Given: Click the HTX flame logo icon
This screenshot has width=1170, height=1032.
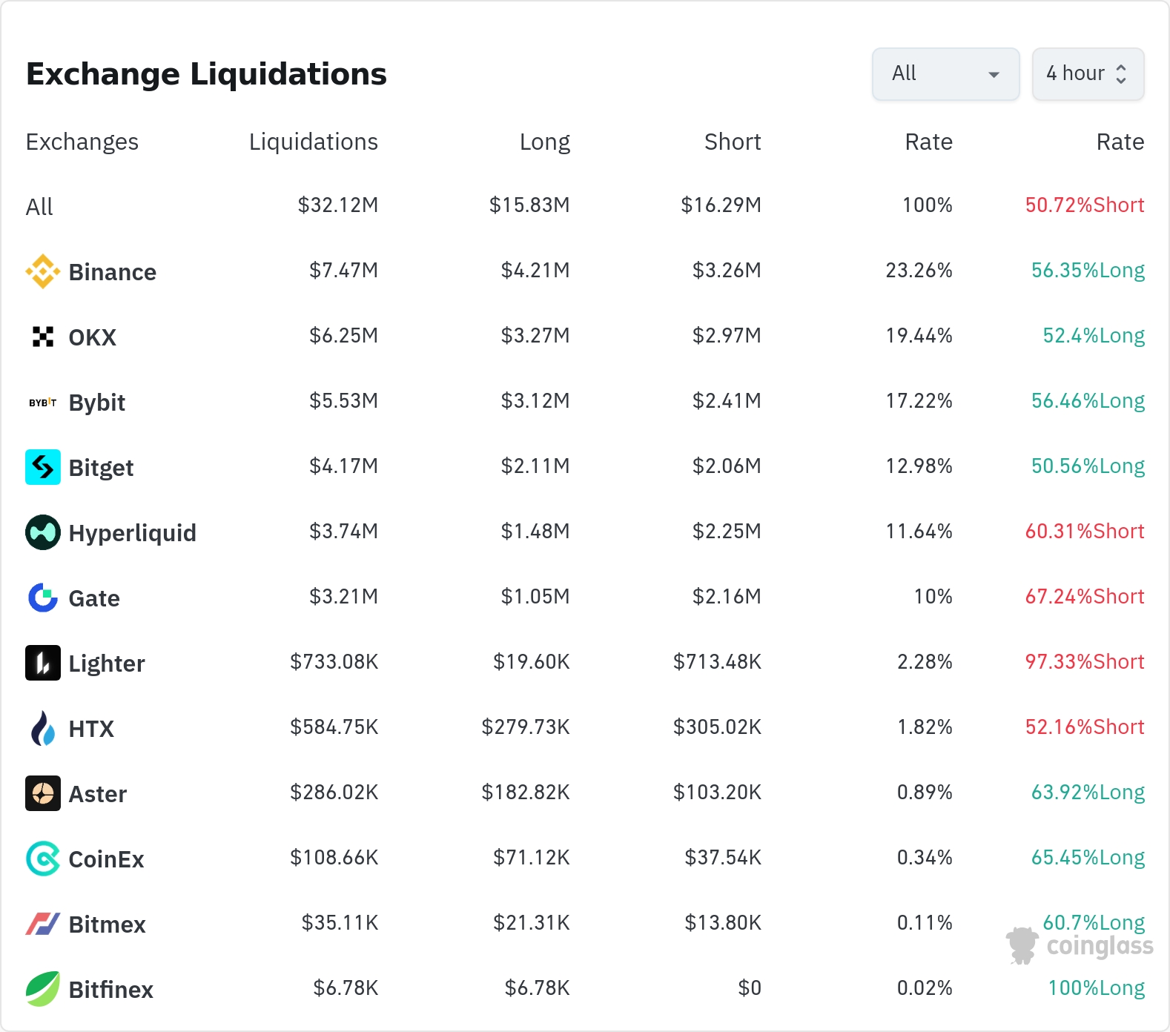Looking at the screenshot, I should (x=43, y=728).
